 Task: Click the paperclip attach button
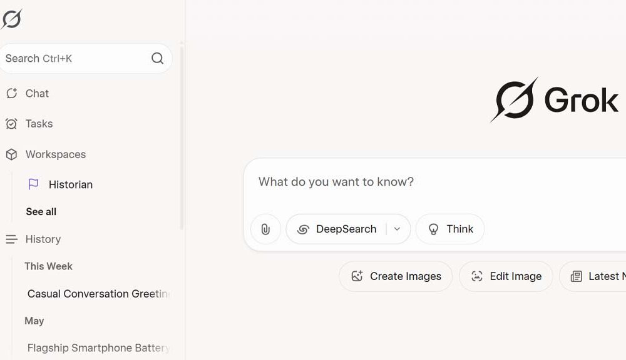pos(265,229)
